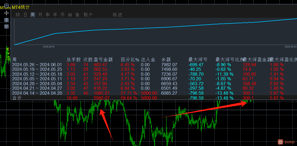Image resolution: width=297 pixels, height=146 pixels.
Task: Click balance value 7236.07
Action: tap(169, 74)
